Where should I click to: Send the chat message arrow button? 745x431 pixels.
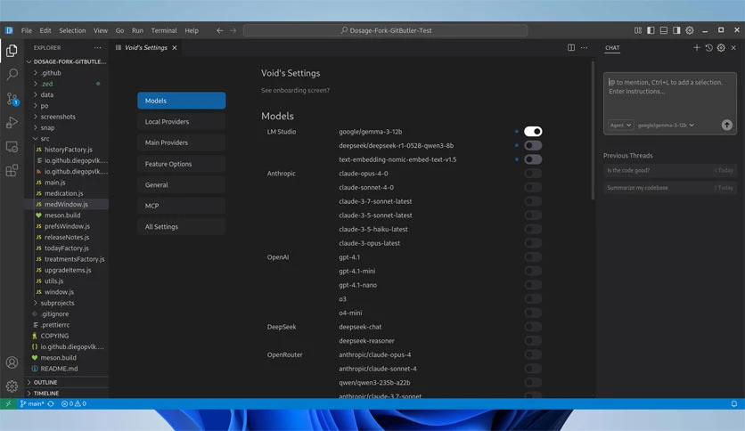(727, 125)
